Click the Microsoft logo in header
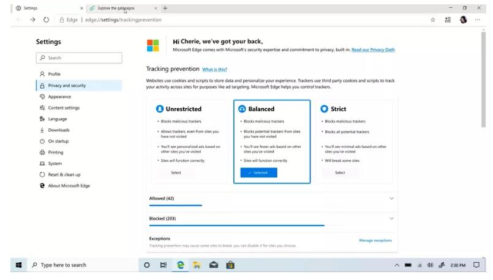 153,45
